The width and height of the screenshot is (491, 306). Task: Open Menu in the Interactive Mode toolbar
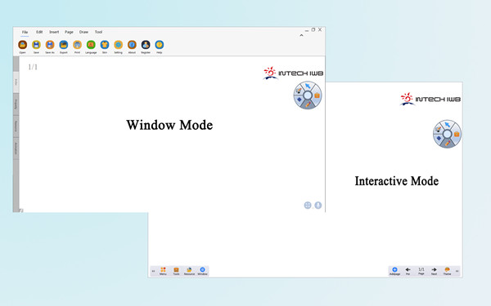point(163,271)
